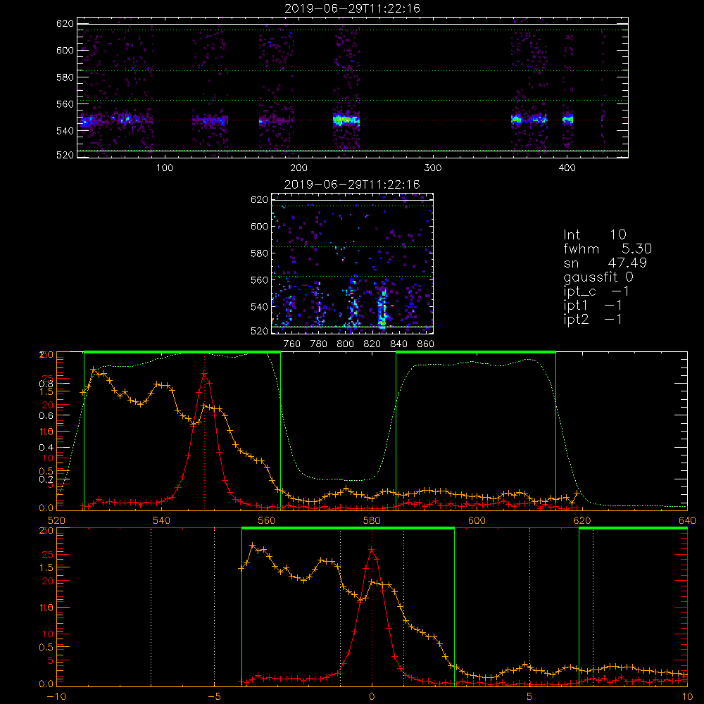Click x-axis label -10 of bottom profile plot

(56, 697)
